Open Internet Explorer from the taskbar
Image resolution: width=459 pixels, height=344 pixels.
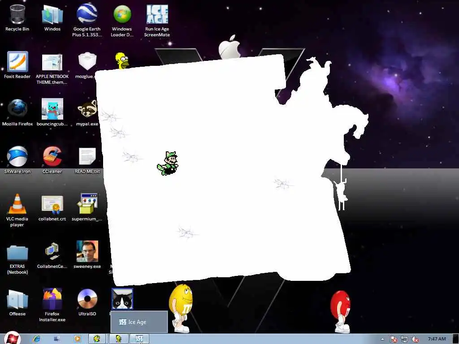[37, 339]
